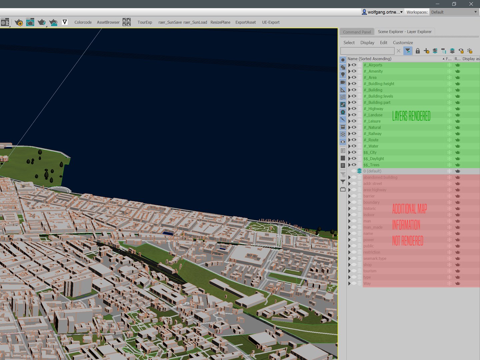Switch to Scene Explorer - Layer Explorer tab
Screen dimensions: 480x360
click(x=405, y=32)
